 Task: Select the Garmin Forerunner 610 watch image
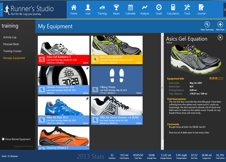click(x=64, y=76)
